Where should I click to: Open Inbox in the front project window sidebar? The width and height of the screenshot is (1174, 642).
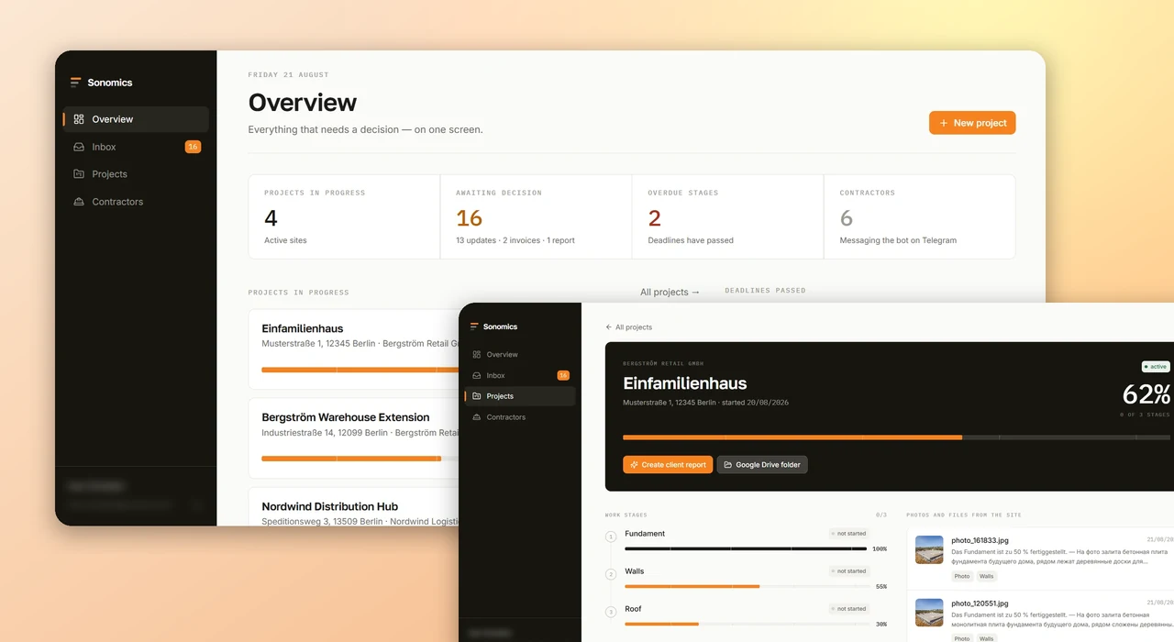point(520,376)
